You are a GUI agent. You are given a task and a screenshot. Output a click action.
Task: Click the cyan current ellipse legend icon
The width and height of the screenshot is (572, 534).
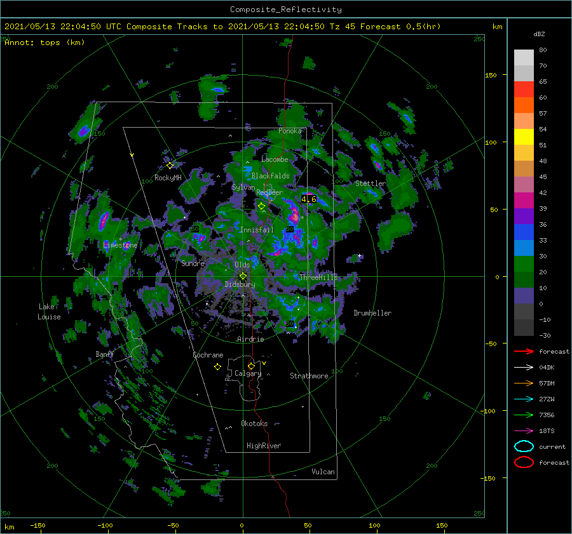(524, 446)
